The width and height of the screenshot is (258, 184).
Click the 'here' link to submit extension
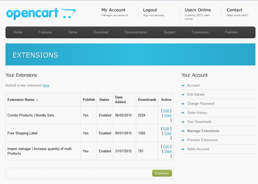point(46,86)
